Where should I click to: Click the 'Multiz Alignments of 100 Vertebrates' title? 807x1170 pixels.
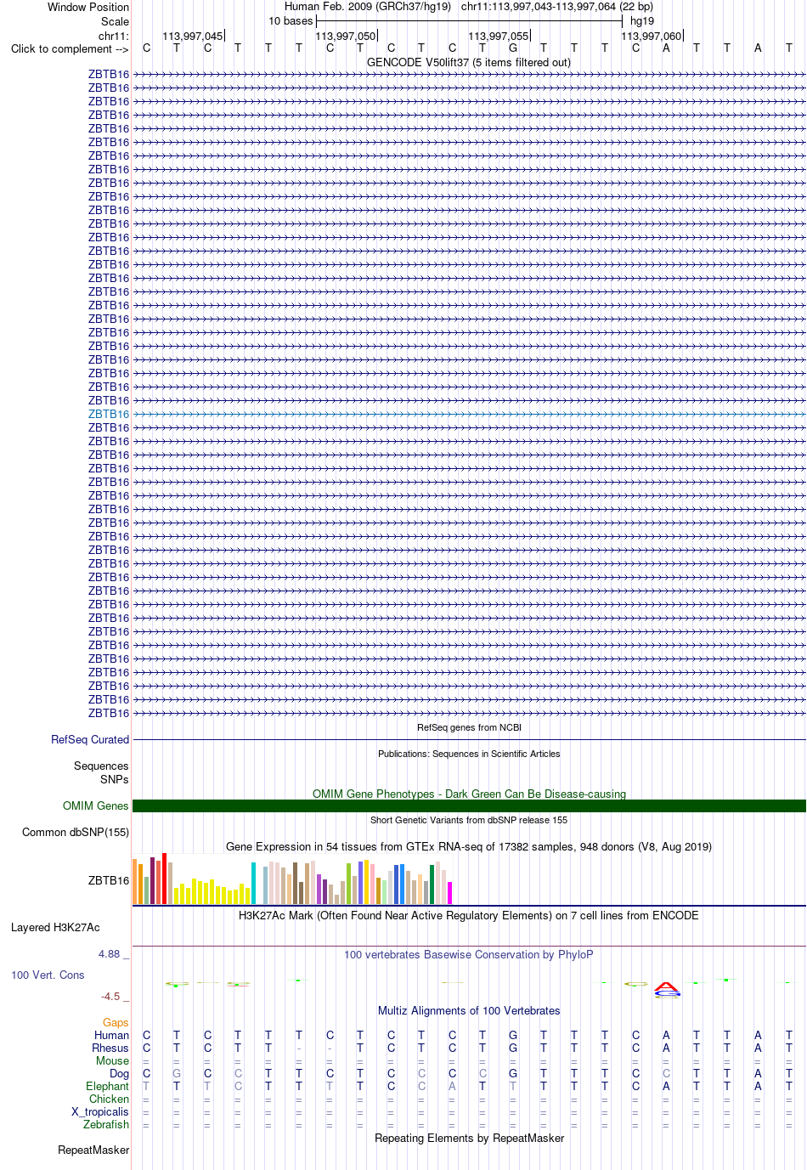click(x=469, y=1010)
